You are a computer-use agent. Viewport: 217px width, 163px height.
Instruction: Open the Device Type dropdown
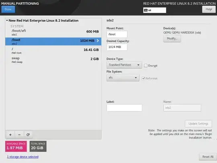124,65
